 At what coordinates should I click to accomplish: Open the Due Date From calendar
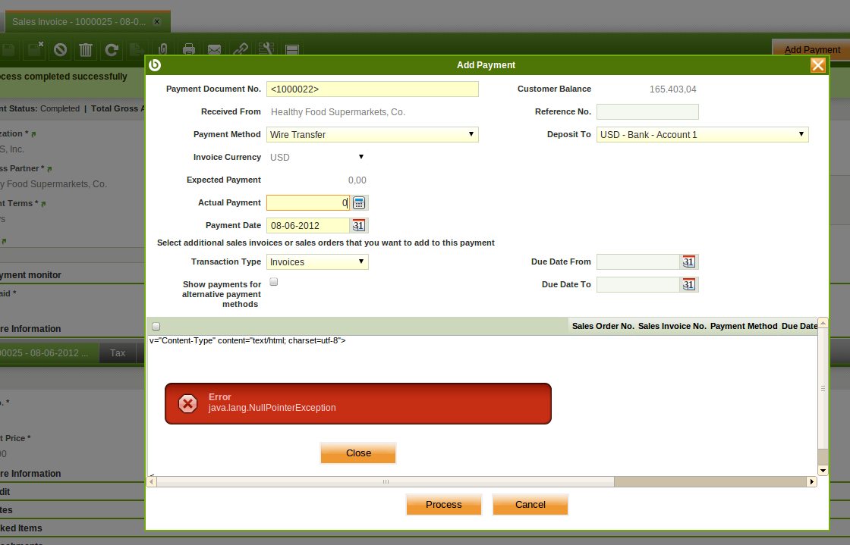tap(688, 262)
